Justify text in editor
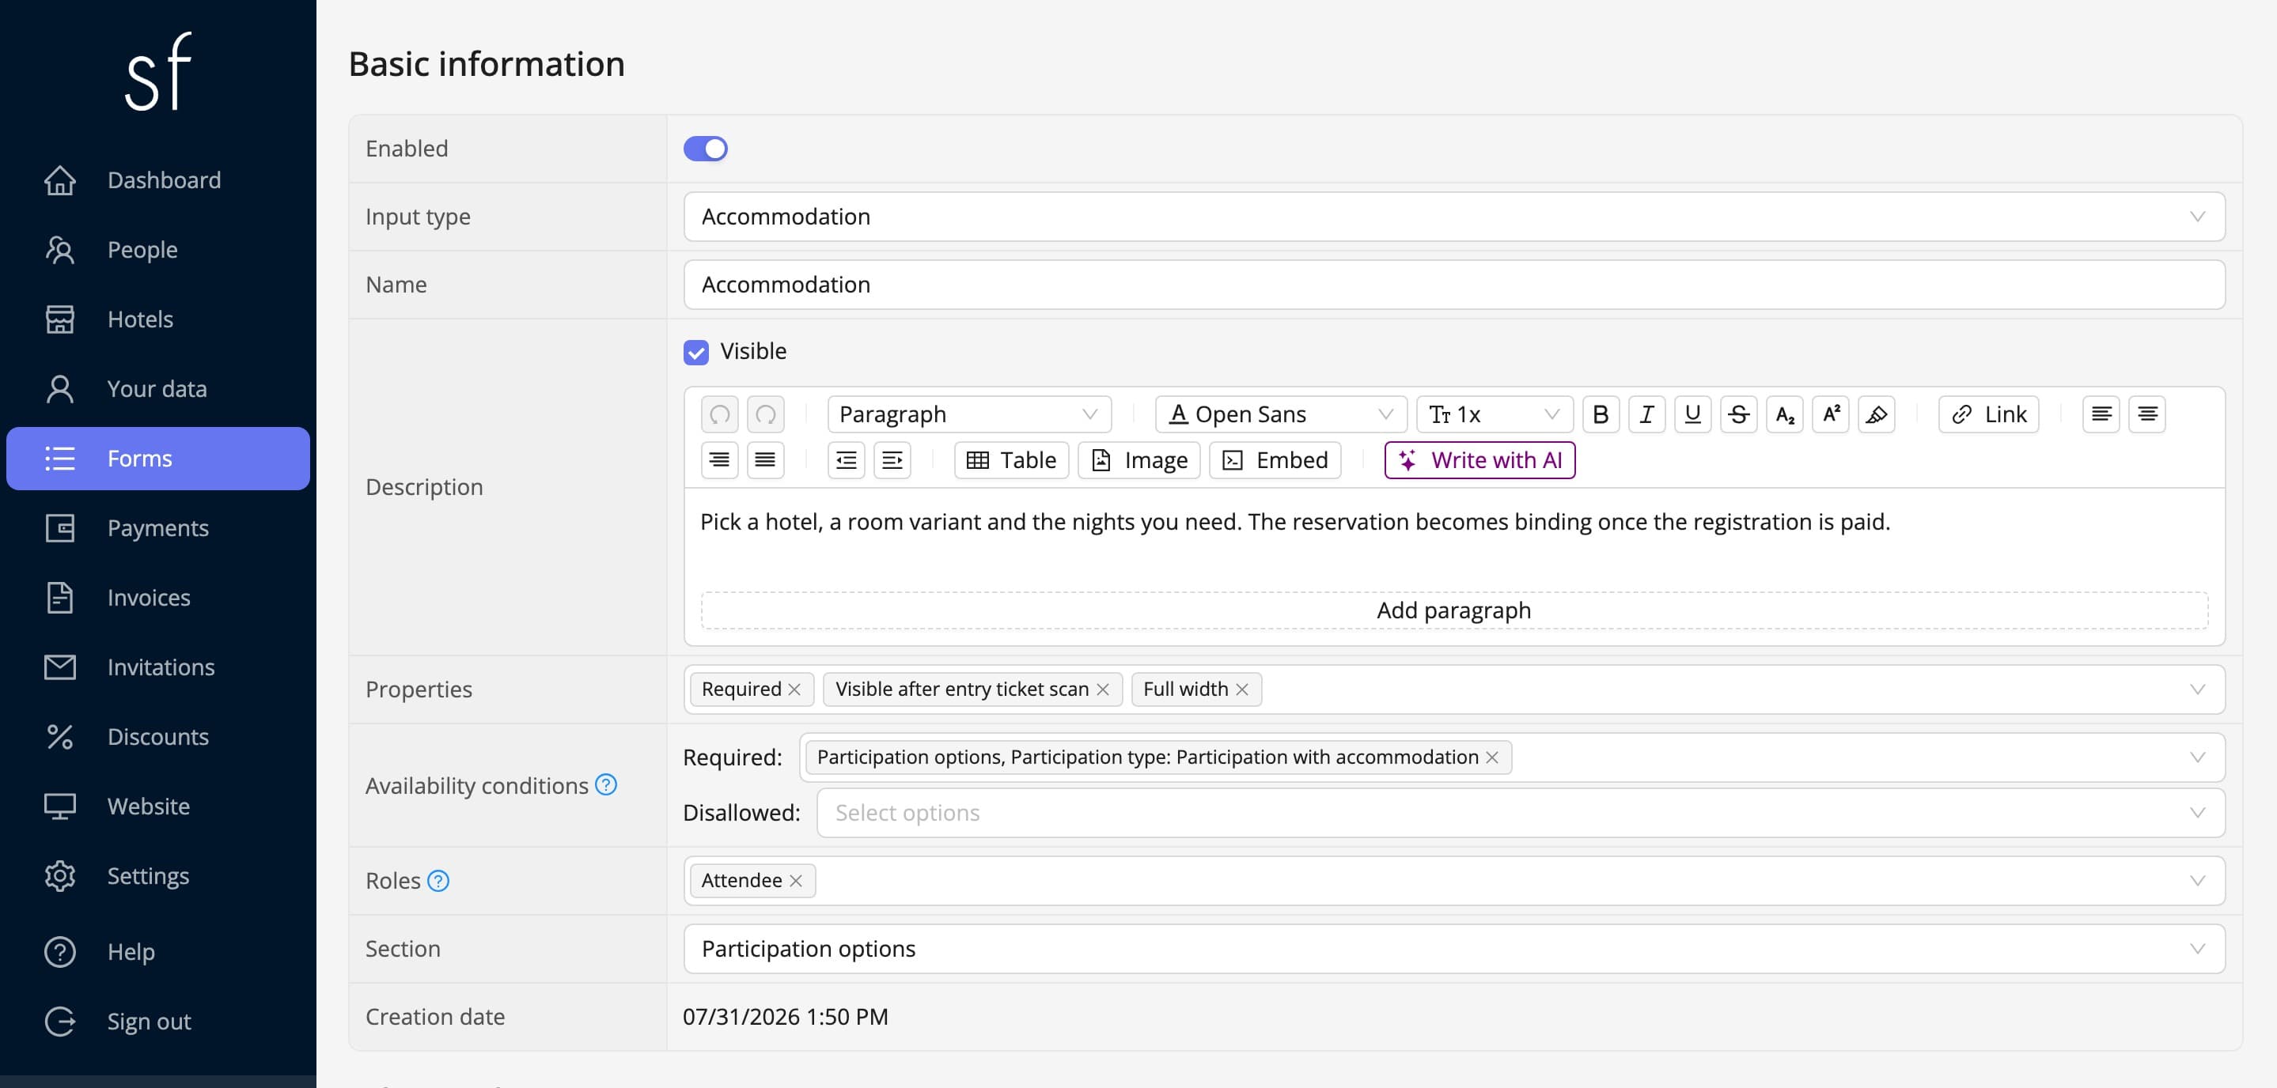This screenshot has width=2277, height=1088. pyautogui.click(x=766, y=460)
